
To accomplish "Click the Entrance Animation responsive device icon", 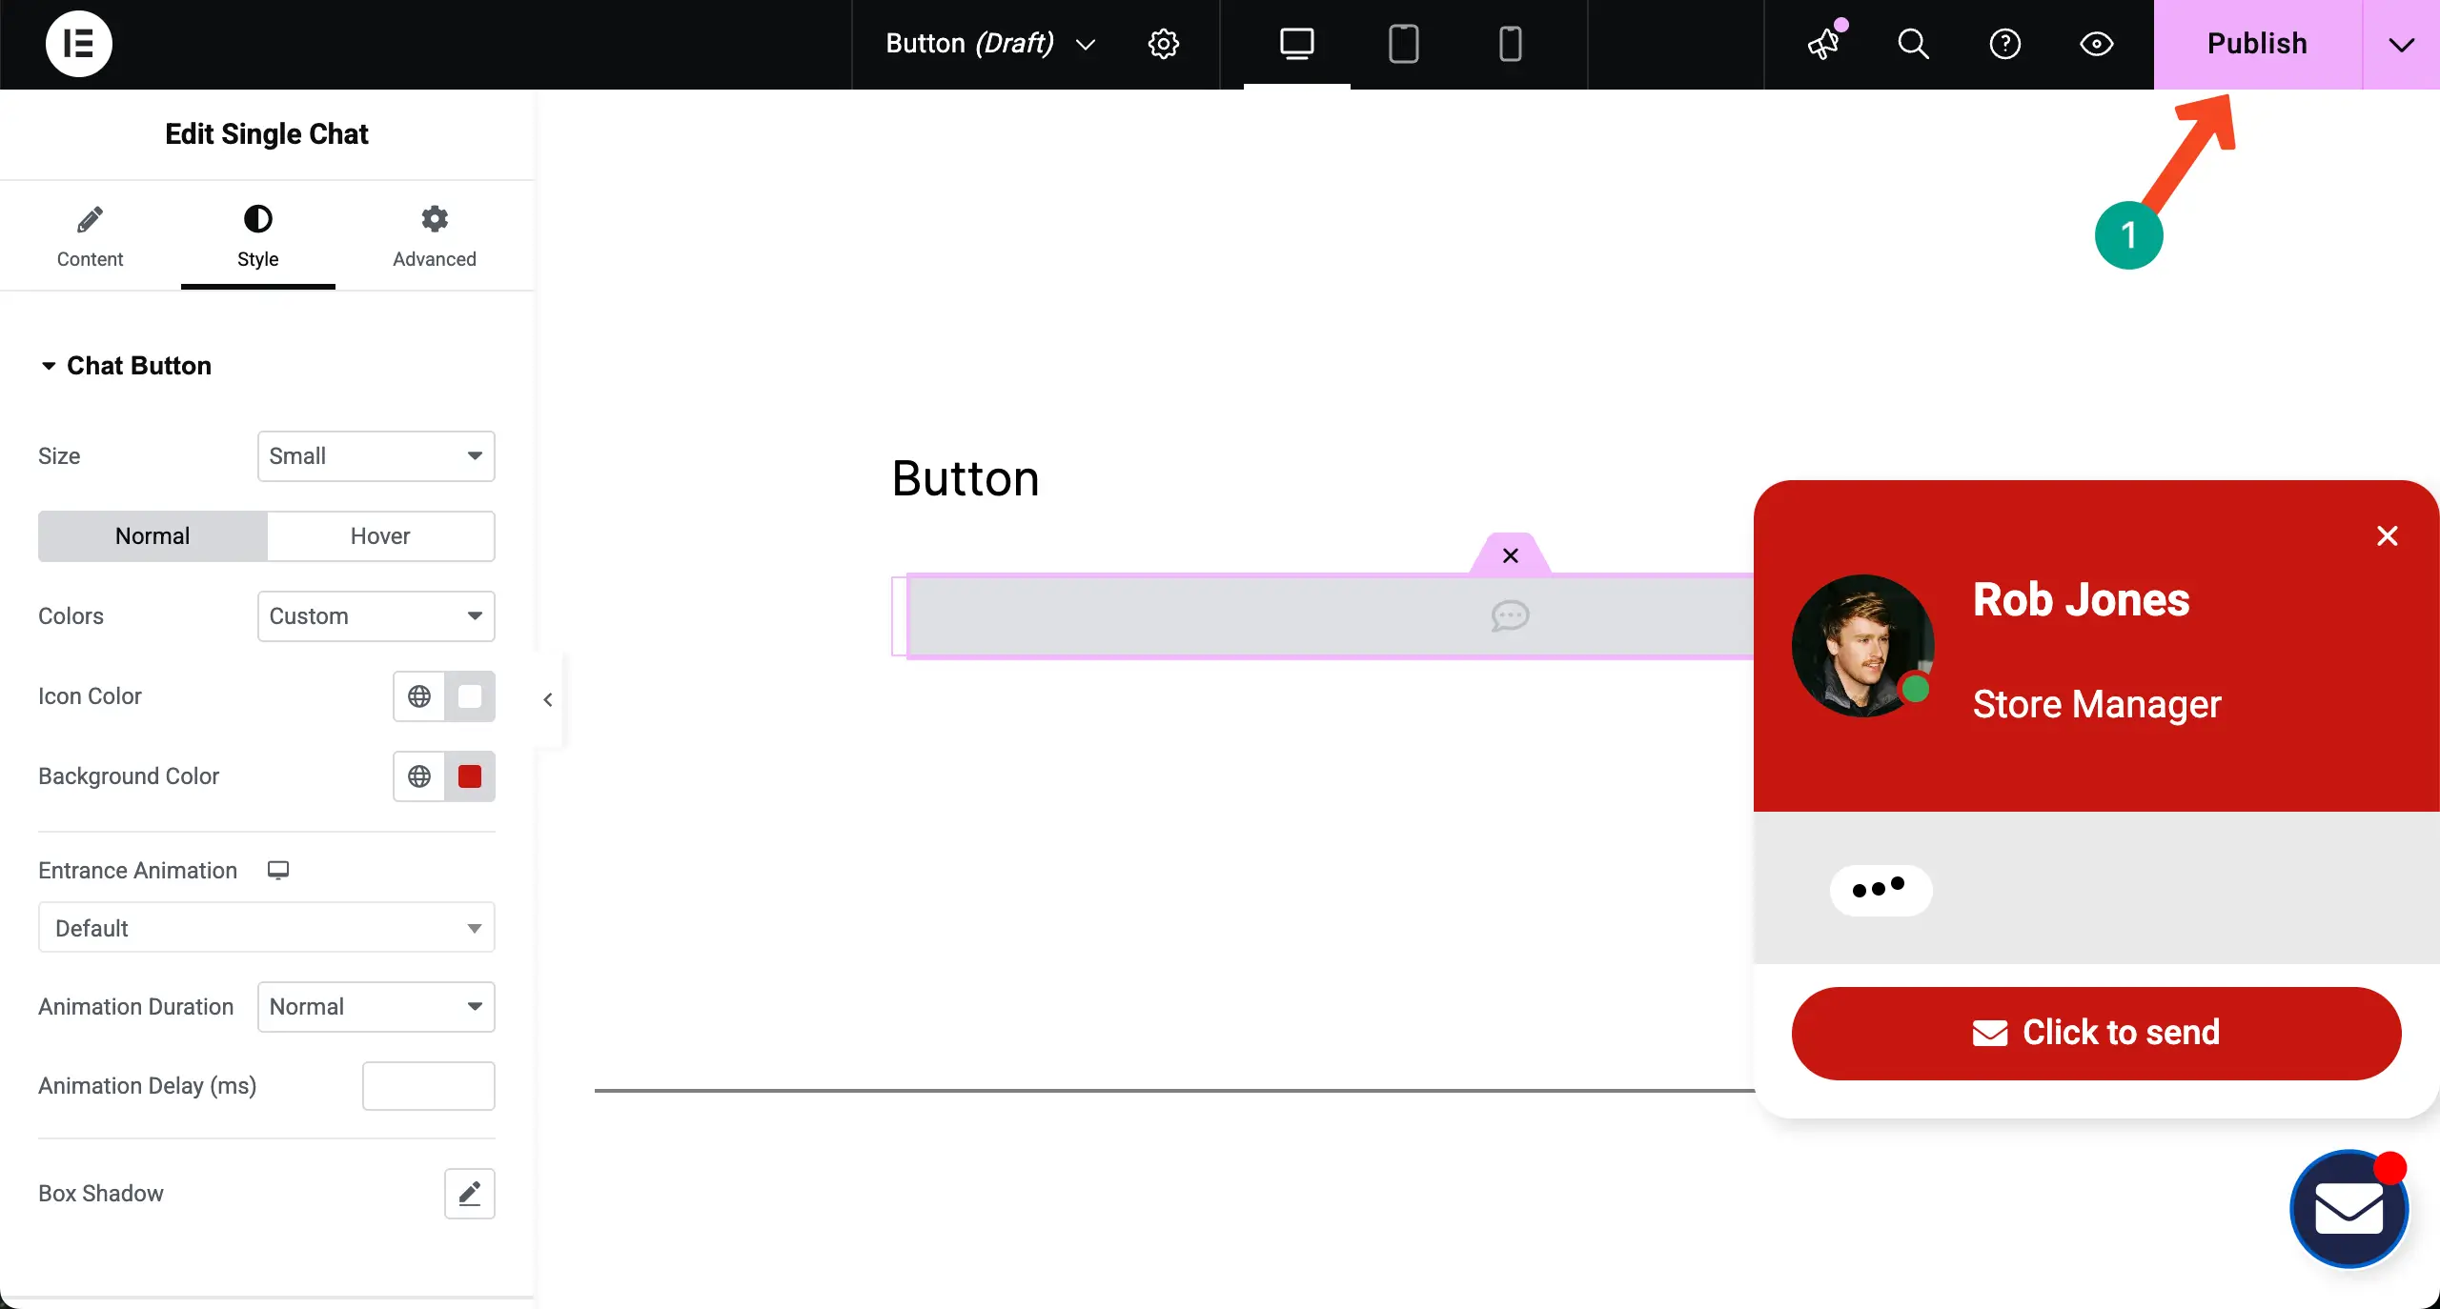I will (x=278, y=870).
